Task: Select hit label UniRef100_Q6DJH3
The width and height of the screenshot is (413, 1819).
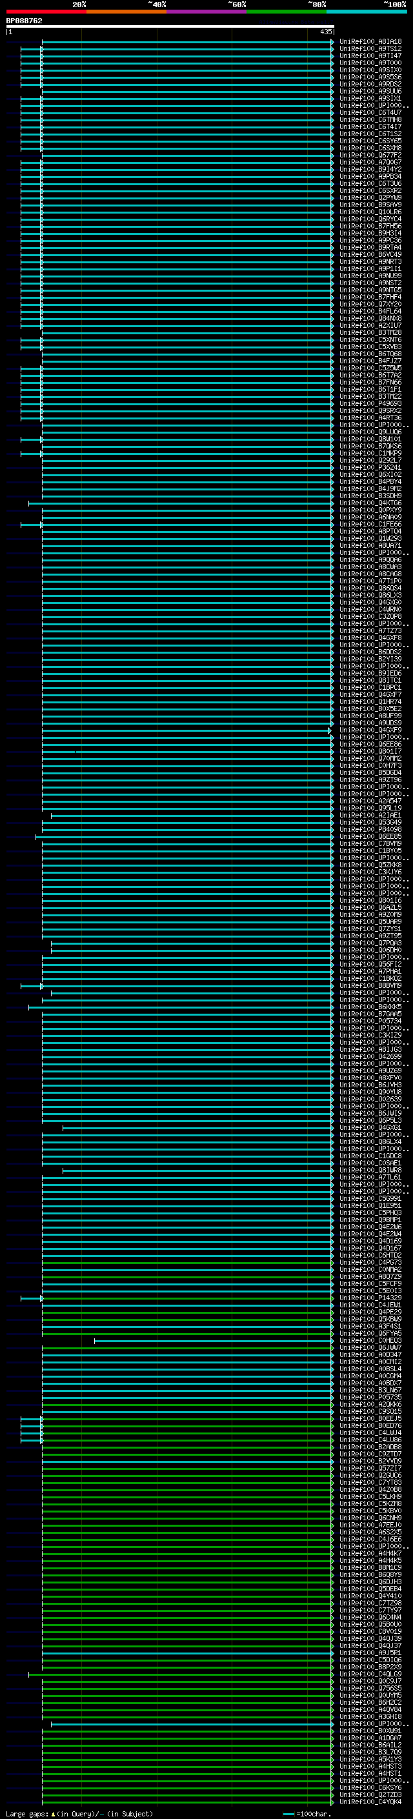Action: 370,1582
